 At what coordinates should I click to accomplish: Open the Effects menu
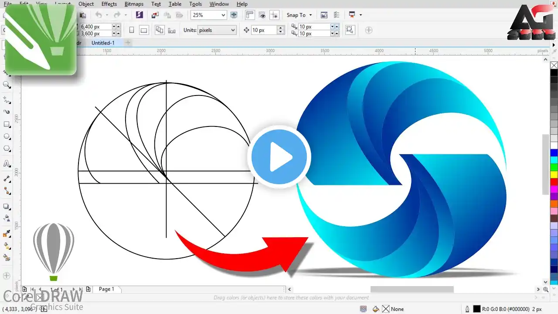pos(109,4)
